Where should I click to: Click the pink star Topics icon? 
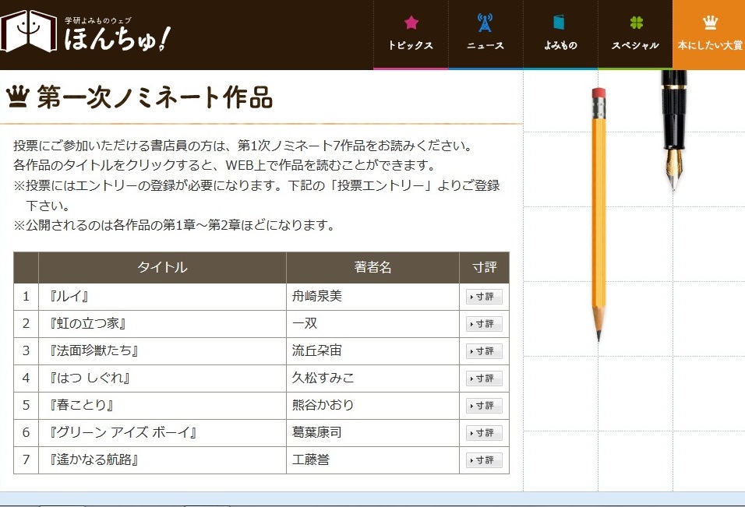411,23
